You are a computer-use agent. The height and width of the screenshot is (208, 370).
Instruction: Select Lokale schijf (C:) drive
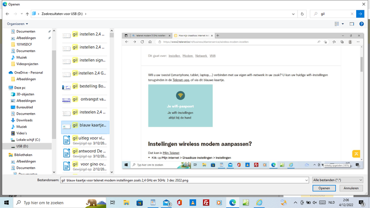tap(28, 140)
